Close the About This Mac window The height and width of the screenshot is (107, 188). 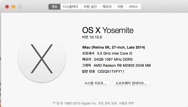[7, 7]
